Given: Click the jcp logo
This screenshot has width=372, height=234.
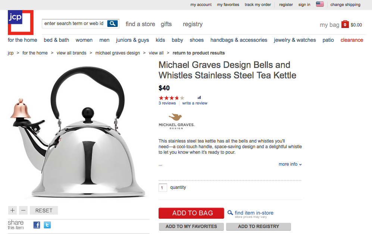Looking at the screenshot, I should coord(20,22).
